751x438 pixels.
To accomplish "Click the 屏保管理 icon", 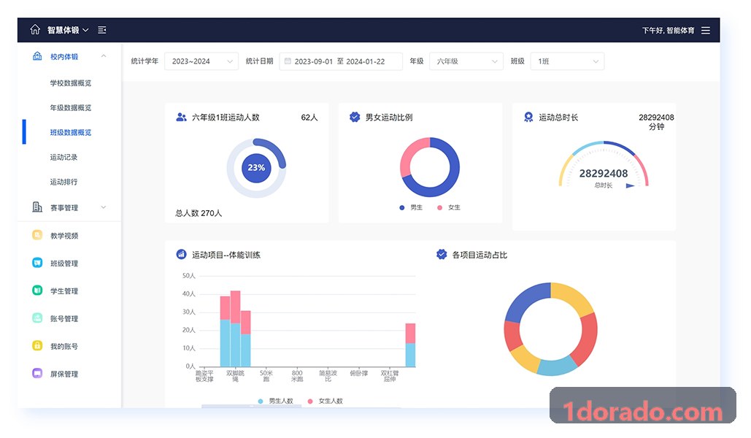I will (37, 373).
